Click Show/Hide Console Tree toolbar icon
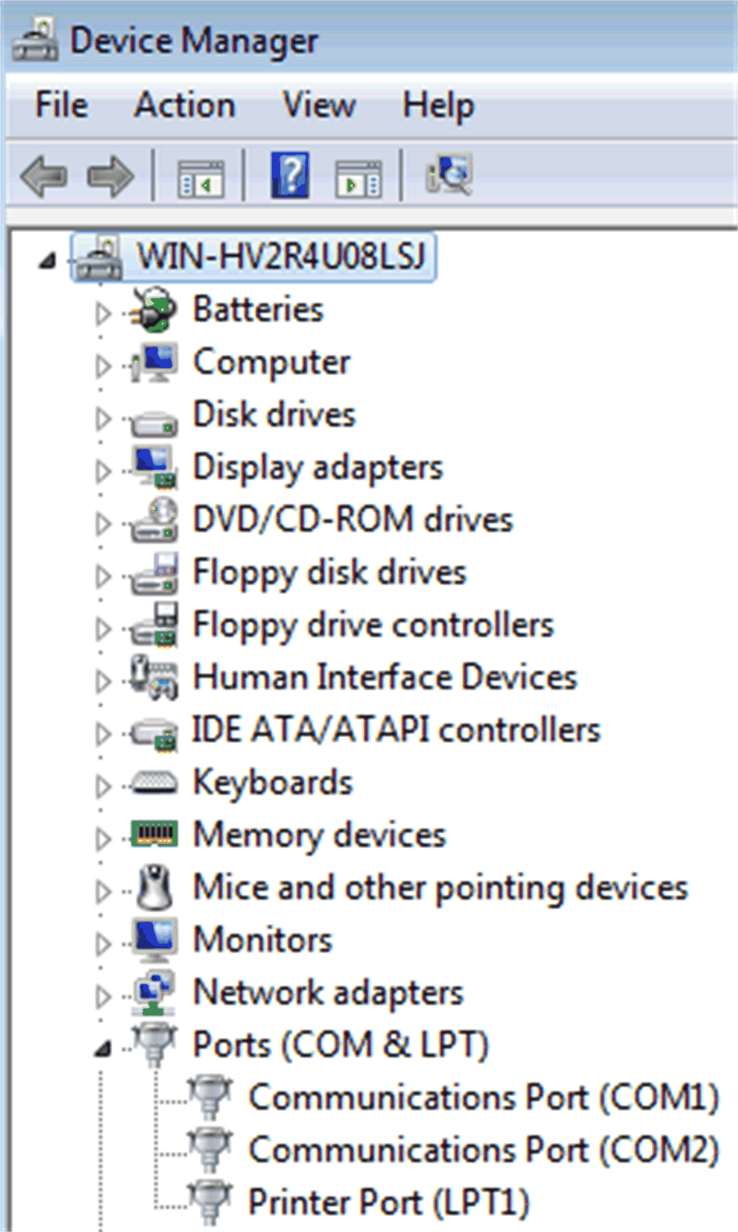The width and height of the screenshot is (738, 1232). pyautogui.click(x=200, y=179)
